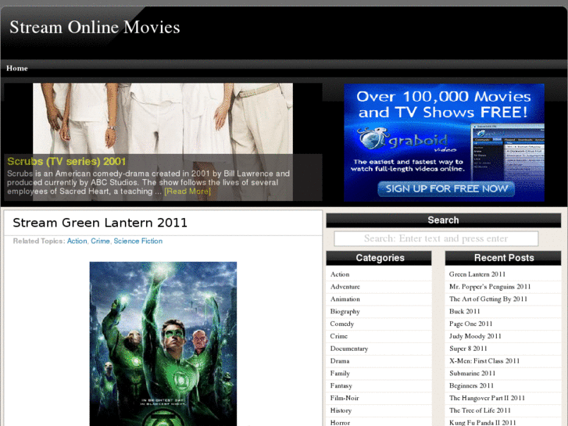Viewport: 568px width, 426px height.
Task: Select the Action category in sidebar
Action: [340, 274]
